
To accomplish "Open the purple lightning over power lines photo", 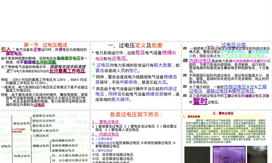I will [229, 155].
